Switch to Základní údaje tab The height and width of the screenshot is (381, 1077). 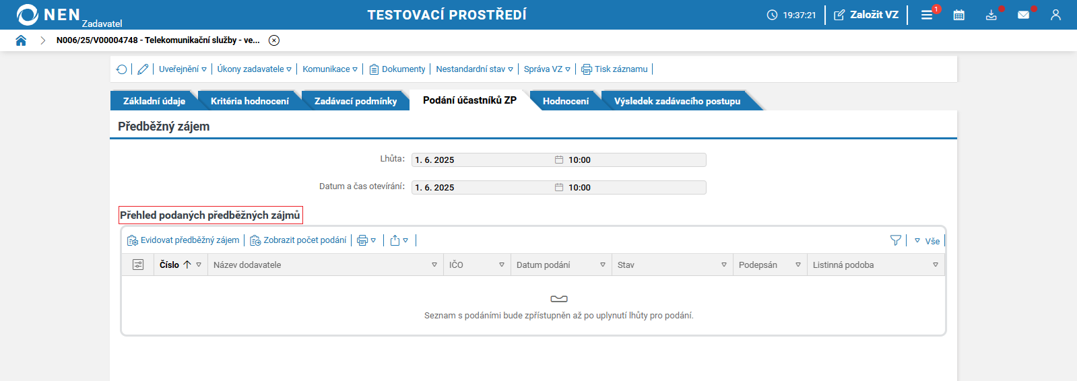154,101
